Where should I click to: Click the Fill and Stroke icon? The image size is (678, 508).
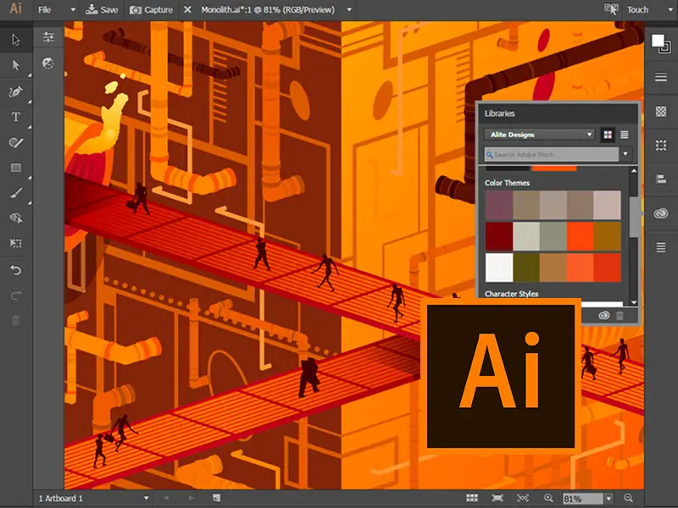coord(660,43)
